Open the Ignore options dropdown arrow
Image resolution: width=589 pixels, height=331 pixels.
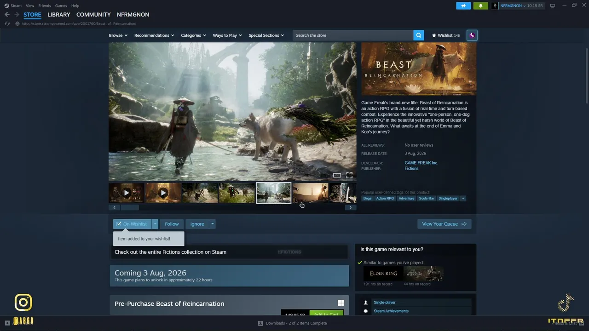212,224
